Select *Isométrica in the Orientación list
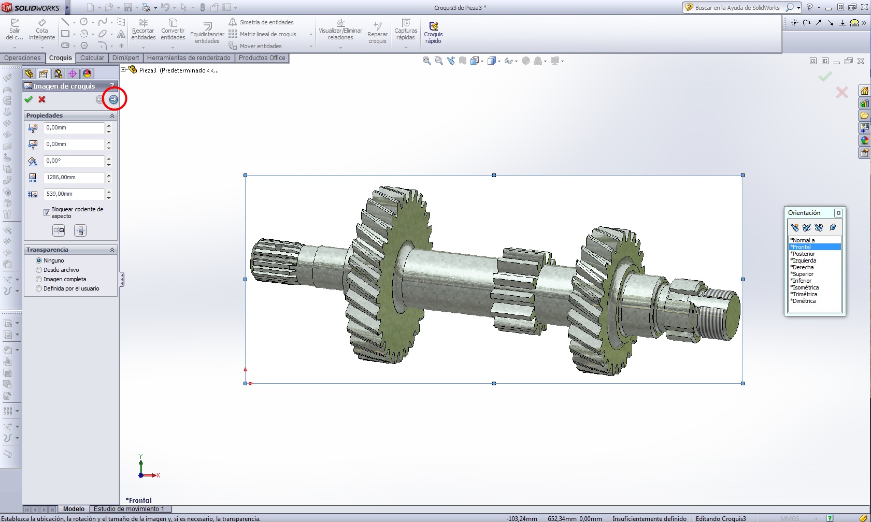The image size is (871, 522). 805,287
